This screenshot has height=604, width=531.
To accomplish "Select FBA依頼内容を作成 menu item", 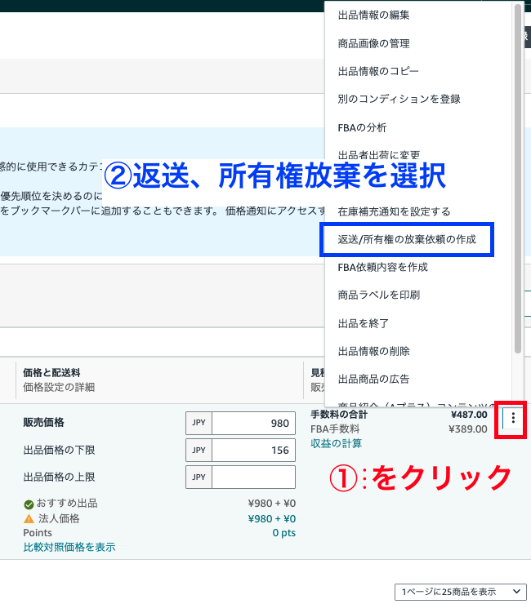I will click(382, 267).
